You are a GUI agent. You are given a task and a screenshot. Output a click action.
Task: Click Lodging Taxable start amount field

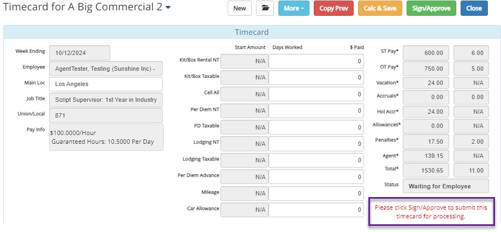(244, 161)
